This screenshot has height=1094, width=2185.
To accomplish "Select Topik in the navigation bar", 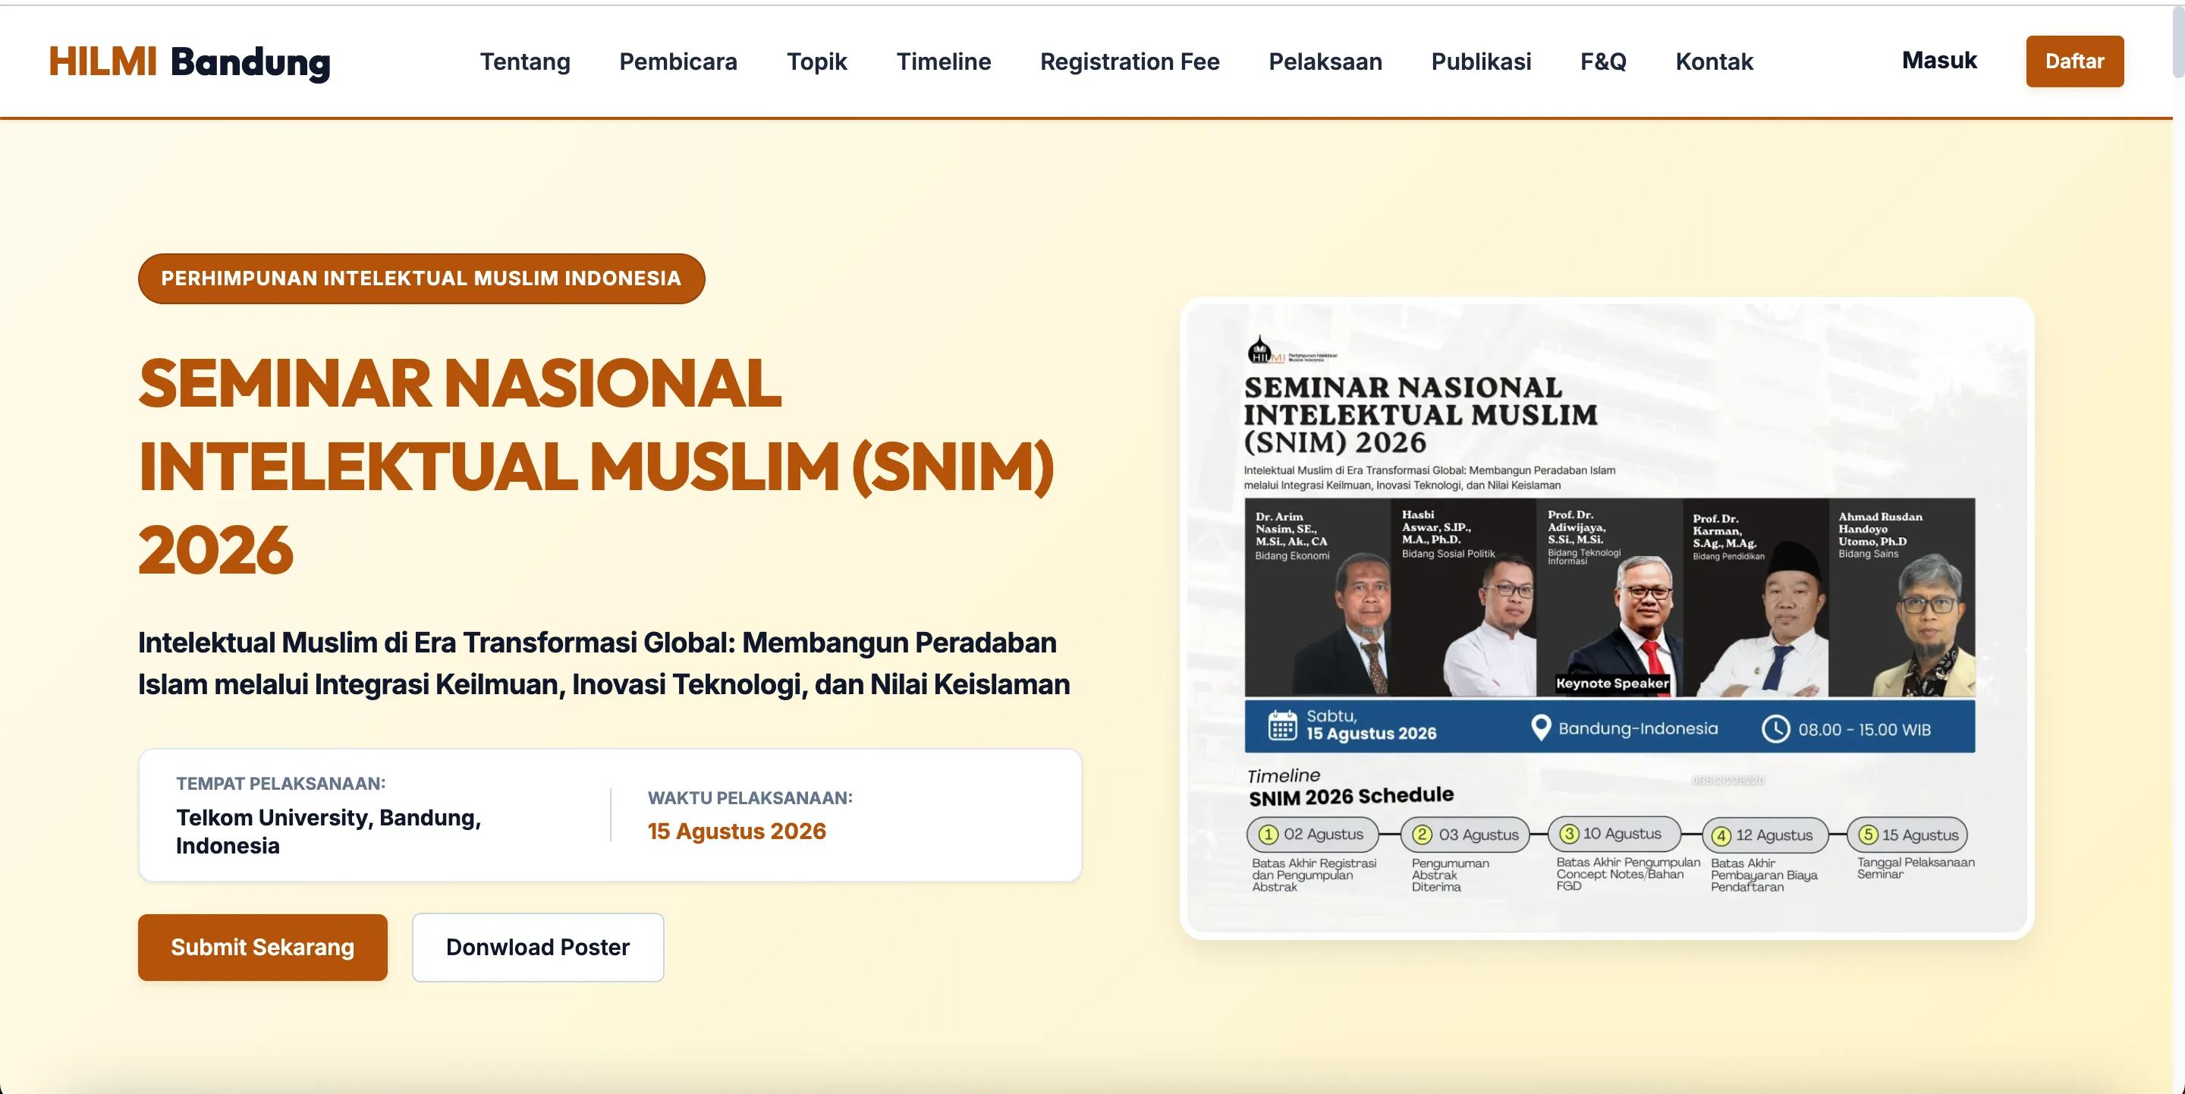I will (817, 62).
